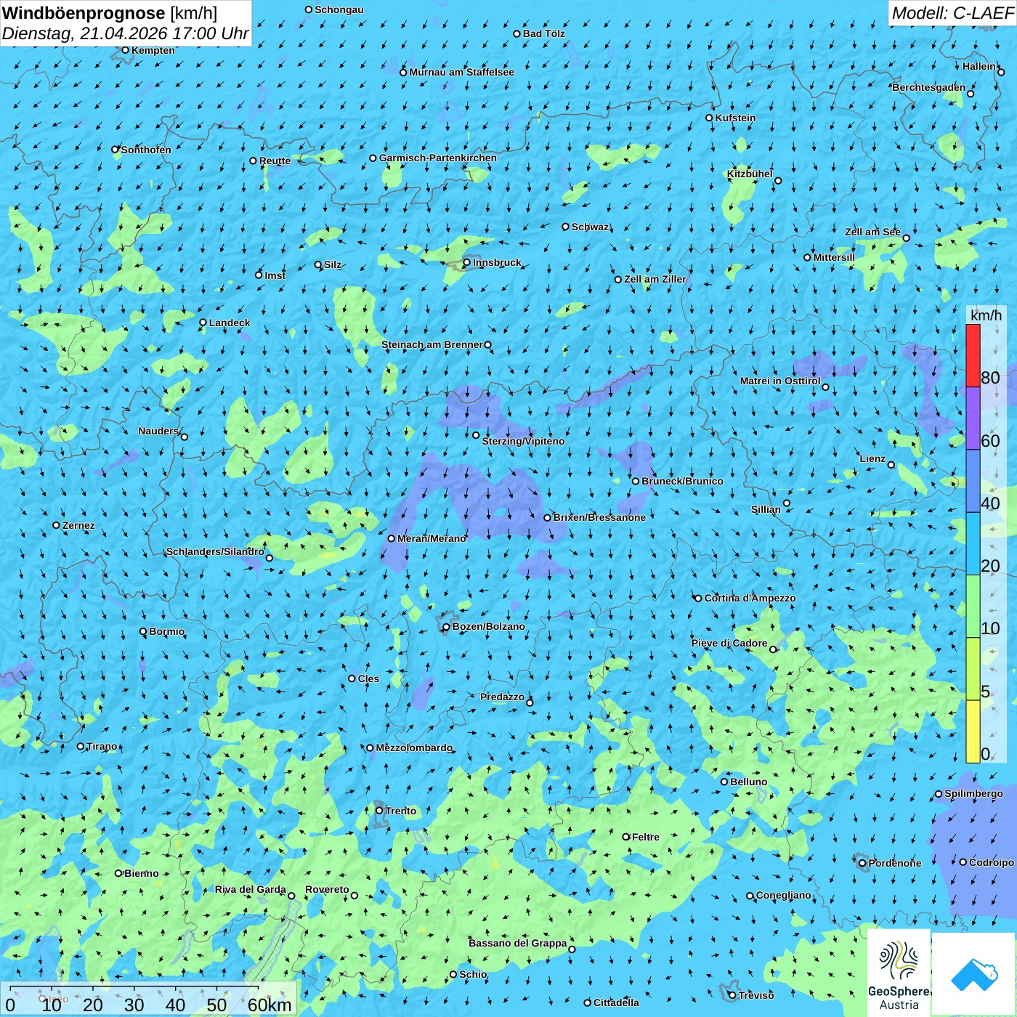Screen dimensions: 1017x1017
Task: Click the Steinach am Brenner label
Action: [432, 344]
